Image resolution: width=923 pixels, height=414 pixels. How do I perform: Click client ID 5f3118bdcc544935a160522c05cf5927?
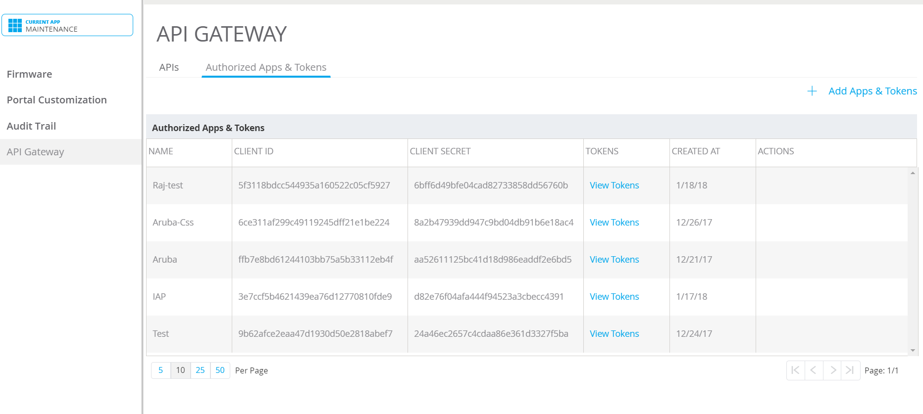click(x=314, y=185)
